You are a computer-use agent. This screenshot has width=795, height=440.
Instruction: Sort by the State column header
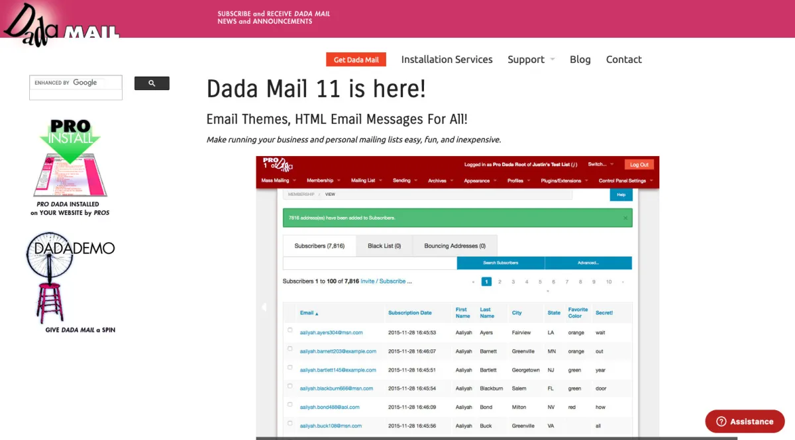[x=554, y=313]
